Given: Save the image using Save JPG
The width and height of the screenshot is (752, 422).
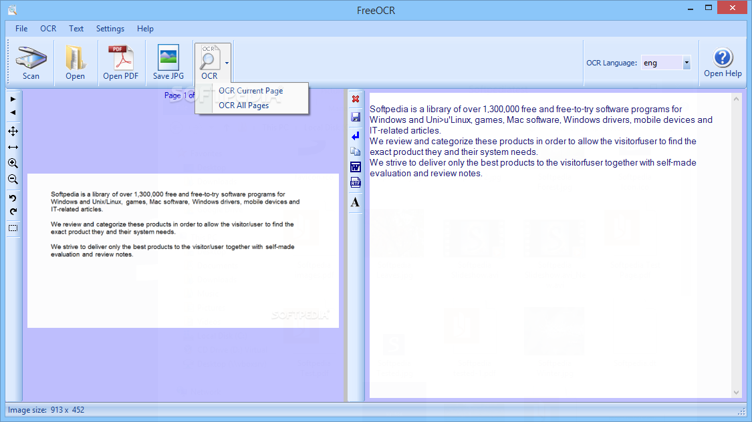Looking at the screenshot, I should tap(168, 63).
